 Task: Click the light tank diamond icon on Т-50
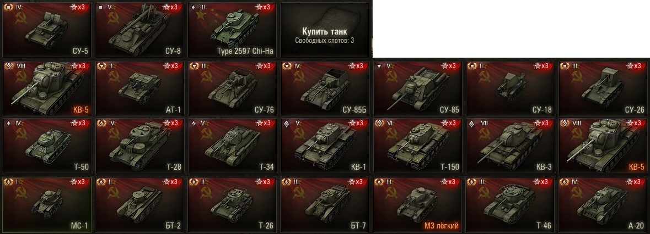(x=9, y=123)
